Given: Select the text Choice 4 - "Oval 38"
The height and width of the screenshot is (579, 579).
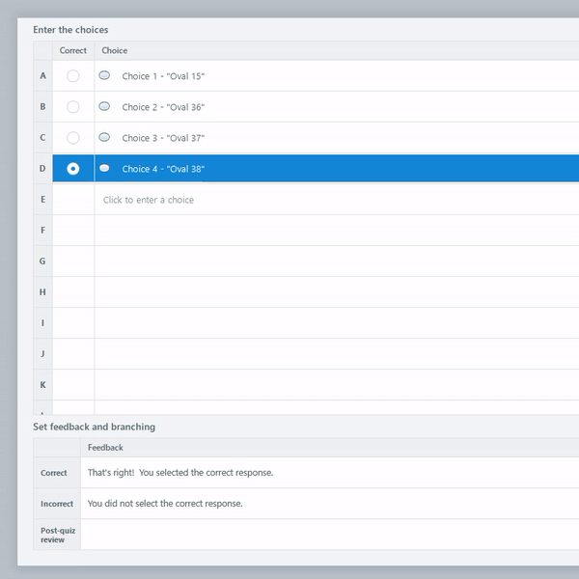Looking at the screenshot, I should click(163, 169).
